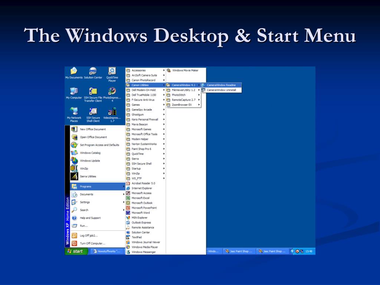The image size is (380, 285).
Task: Open Microsoft Outlook from Programs
Action: pyautogui.click(x=145, y=203)
